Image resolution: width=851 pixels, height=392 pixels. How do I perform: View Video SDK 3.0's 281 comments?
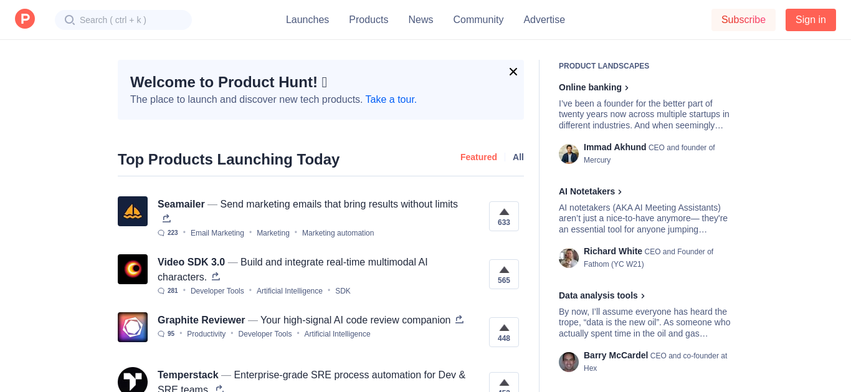(168, 291)
